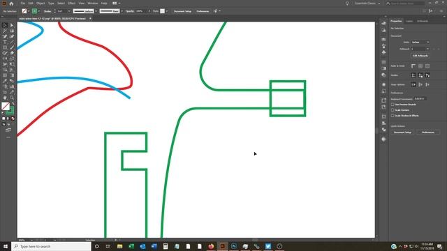Open the Units dropdown
447x251 pixels.
[x=420, y=42]
